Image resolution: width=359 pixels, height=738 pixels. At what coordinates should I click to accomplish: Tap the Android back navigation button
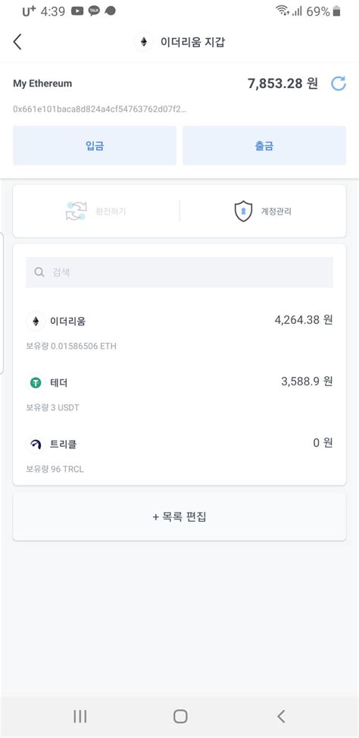pyautogui.click(x=280, y=716)
